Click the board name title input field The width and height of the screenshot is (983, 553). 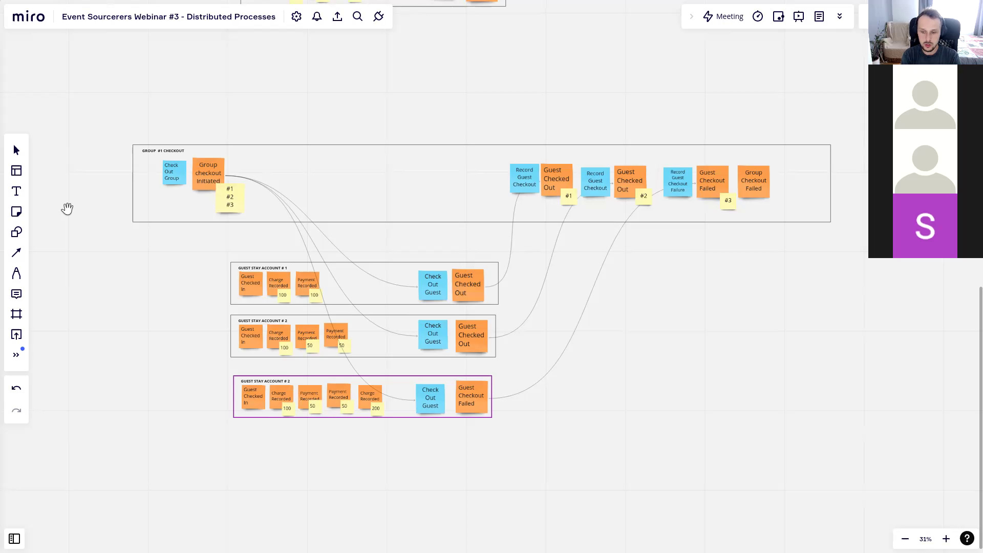pos(169,16)
